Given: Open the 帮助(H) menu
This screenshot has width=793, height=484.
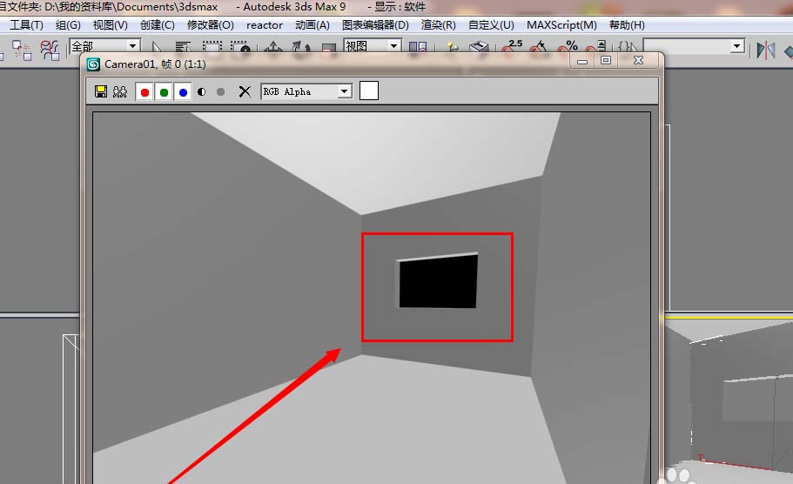Looking at the screenshot, I should (x=627, y=24).
